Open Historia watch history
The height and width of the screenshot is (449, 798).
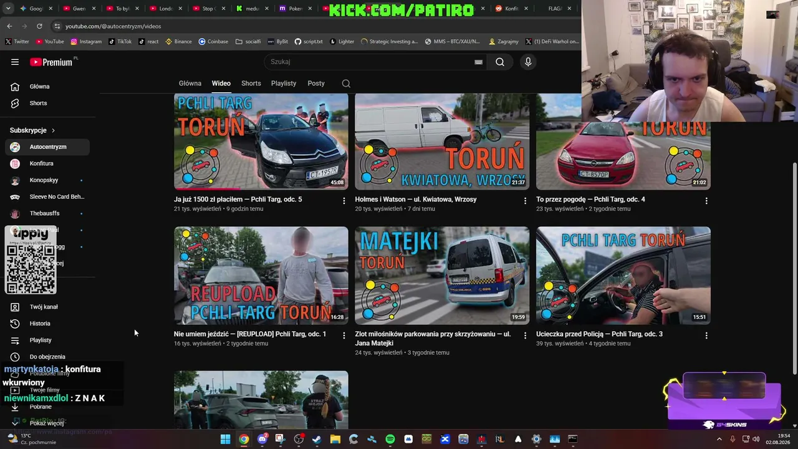(x=47, y=323)
